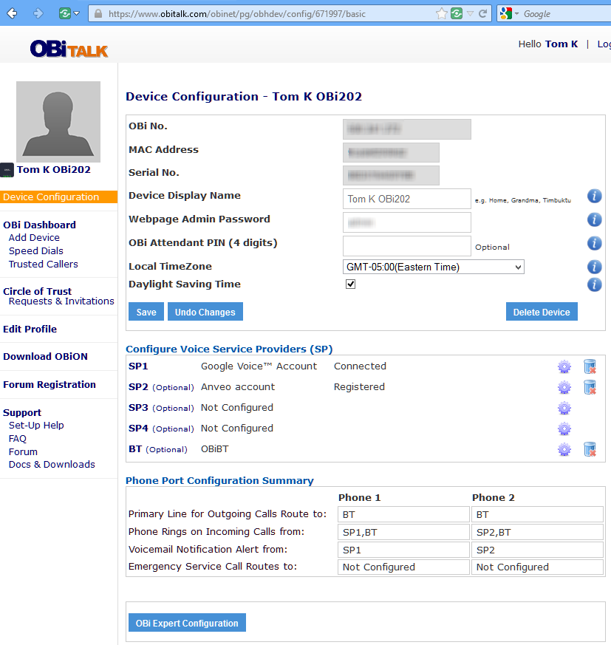Open Speed Dials from the sidebar
This screenshot has height=645, width=611.
tap(35, 251)
